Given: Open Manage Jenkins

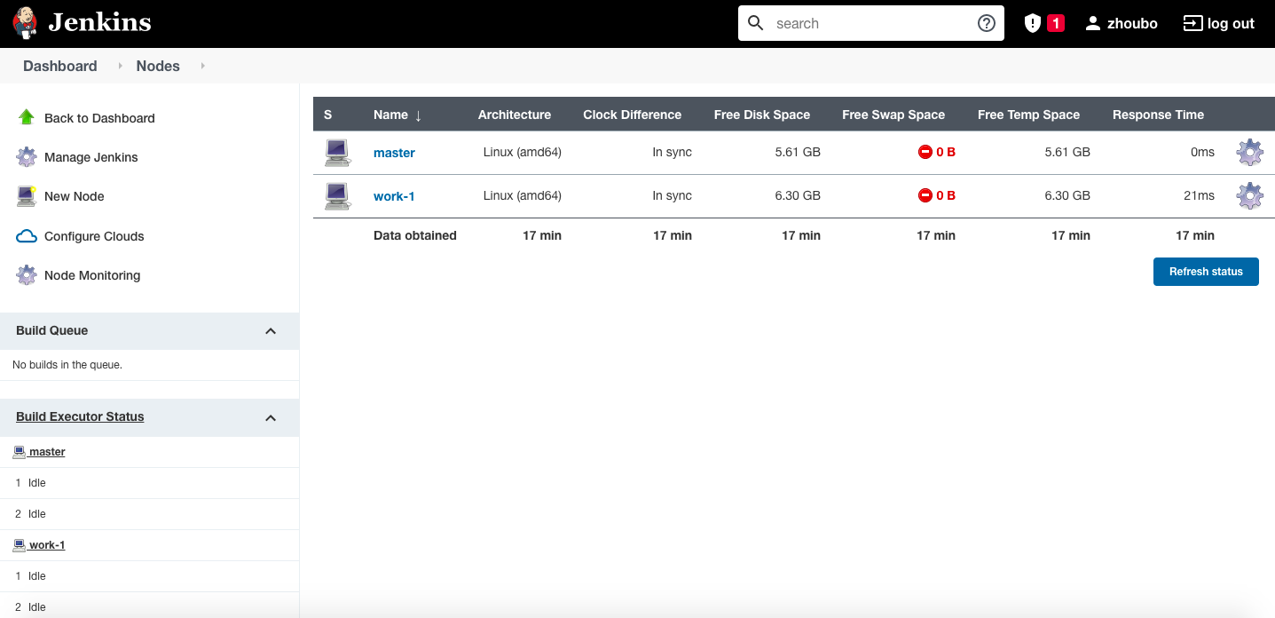Looking at the screenshot, I should pos(91,157).
